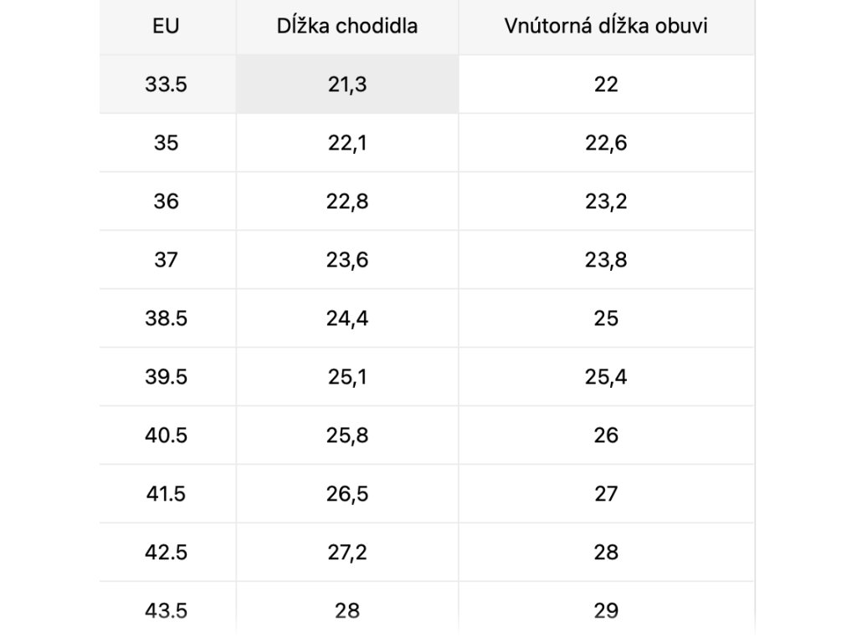The width and height of the screenshot is (857, 642).
Task: Select the EU size 42.5 cell
Action: 166,553
